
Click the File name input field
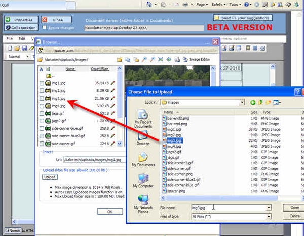229,208
